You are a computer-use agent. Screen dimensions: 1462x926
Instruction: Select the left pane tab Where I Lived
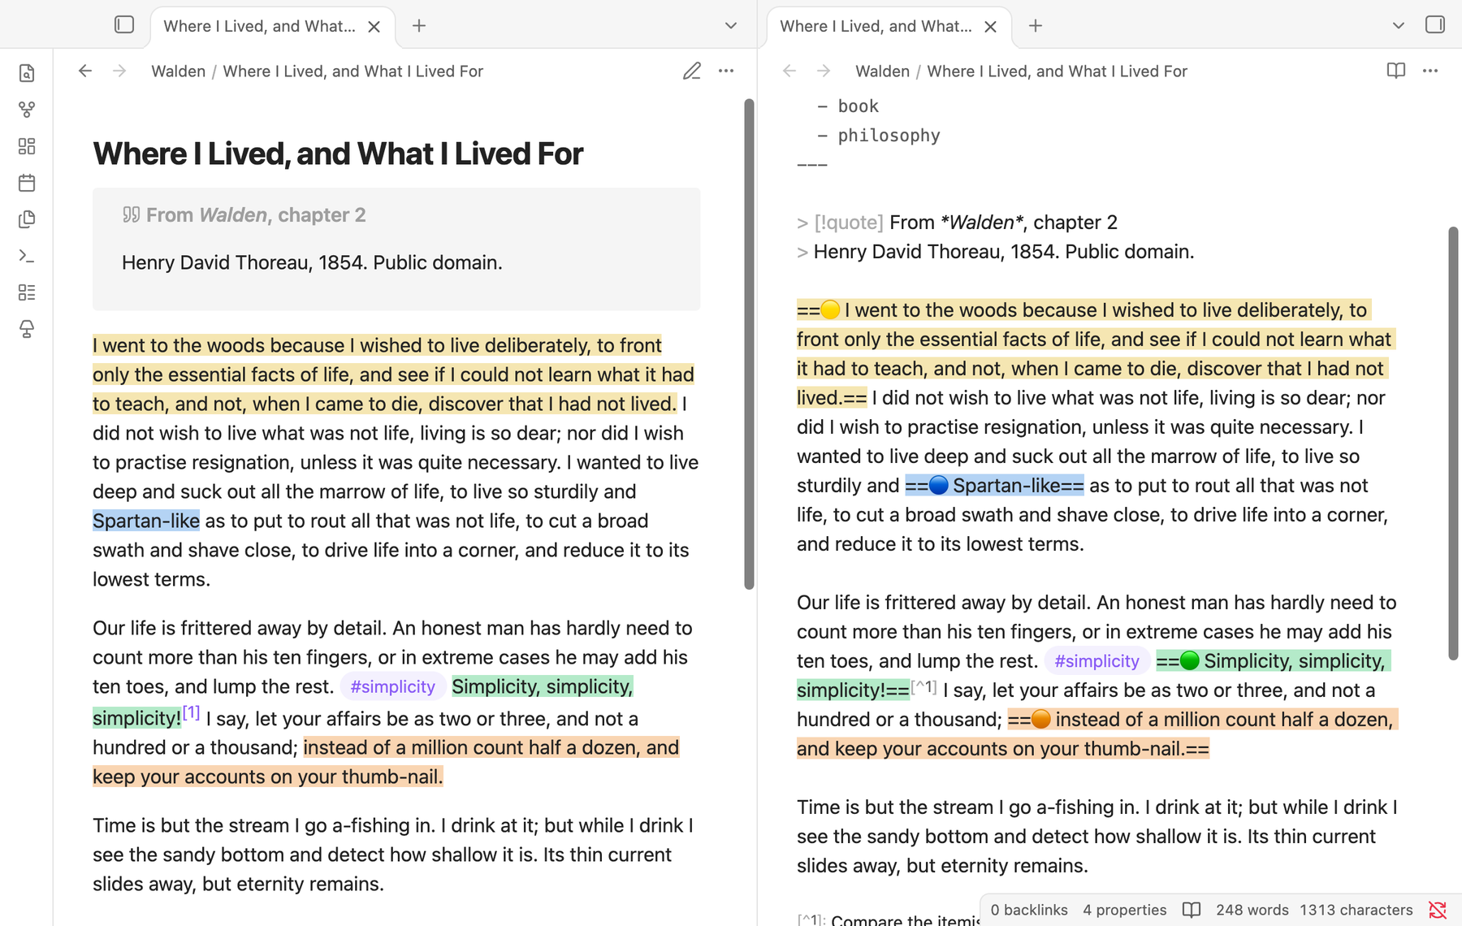tap(272, 26)
